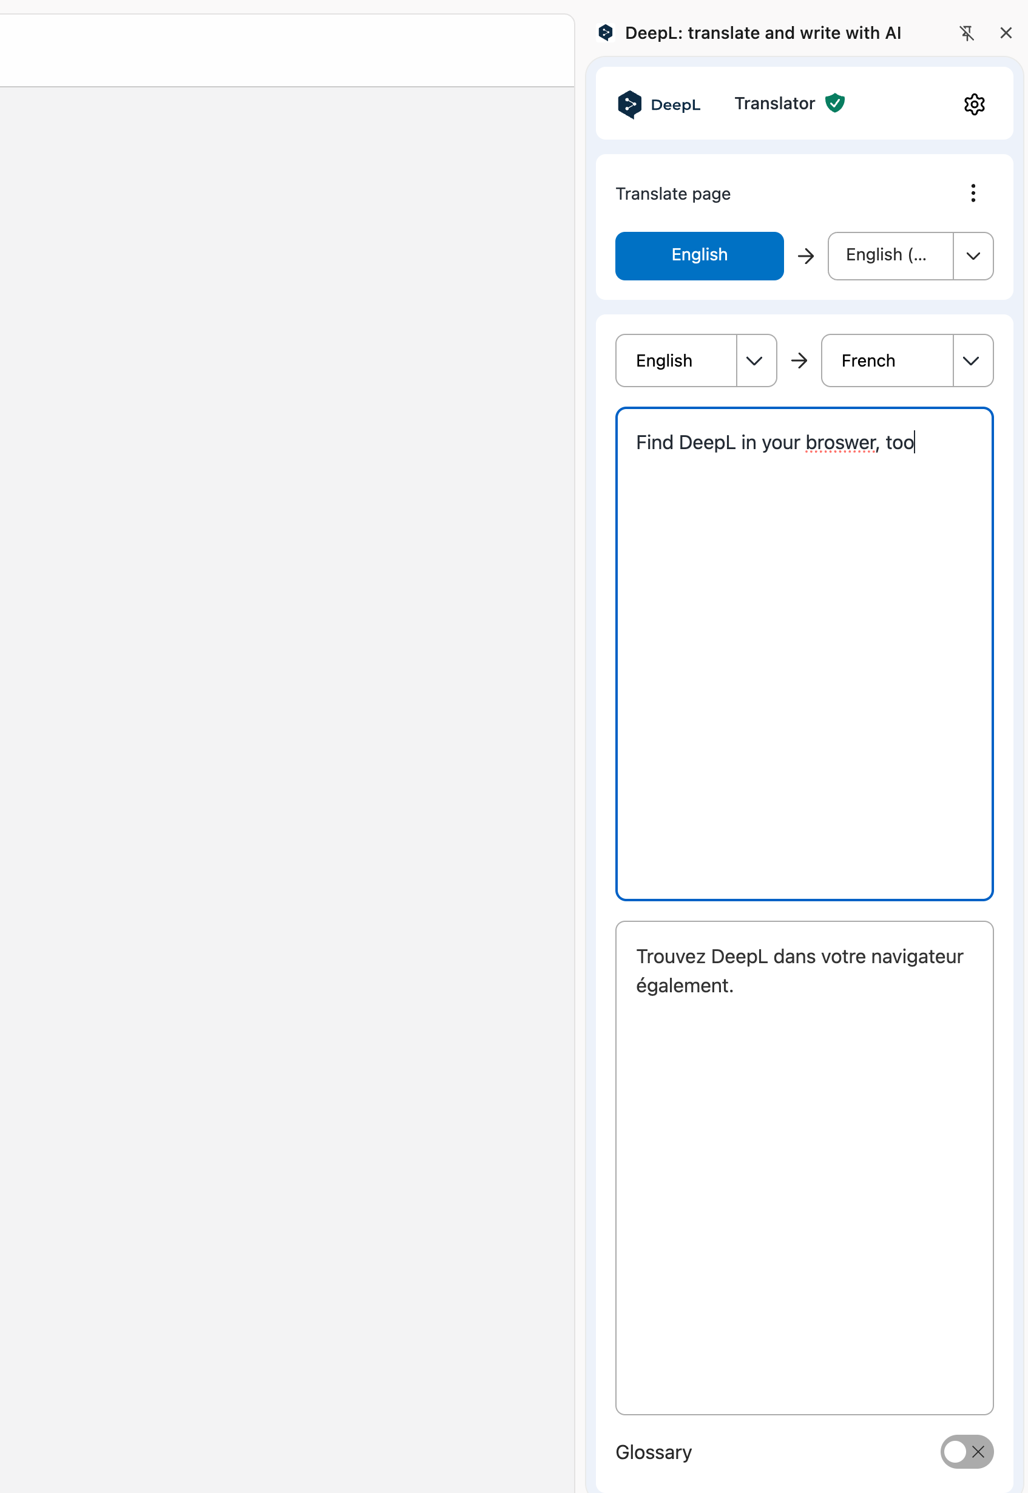Open the translate page target language dropdown arrow

coord(973,256)
